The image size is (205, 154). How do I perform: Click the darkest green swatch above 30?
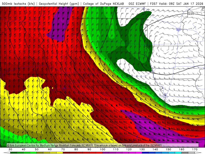pos(14,153)
